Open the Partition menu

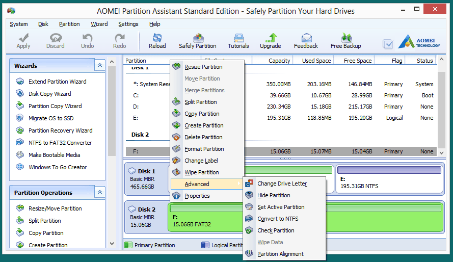(69, 24)
